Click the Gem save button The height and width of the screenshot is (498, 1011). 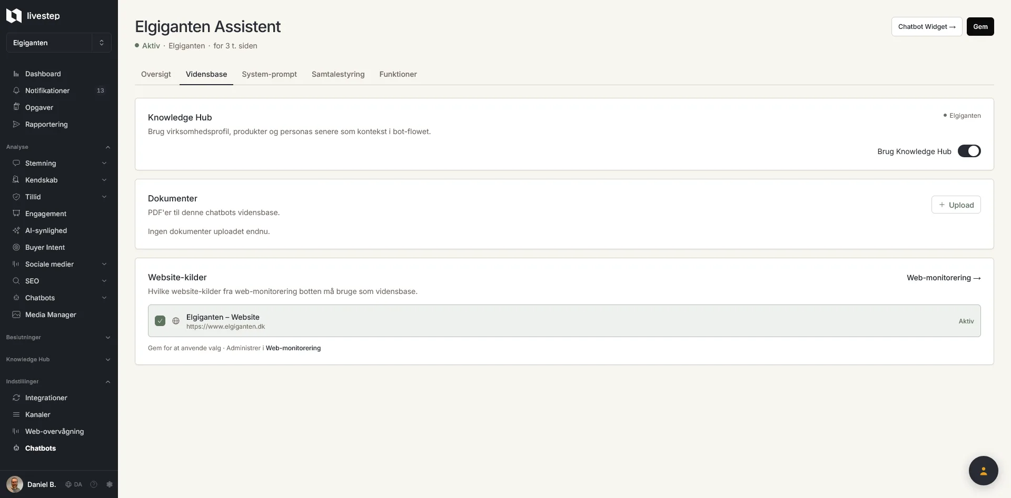point(980,27)
